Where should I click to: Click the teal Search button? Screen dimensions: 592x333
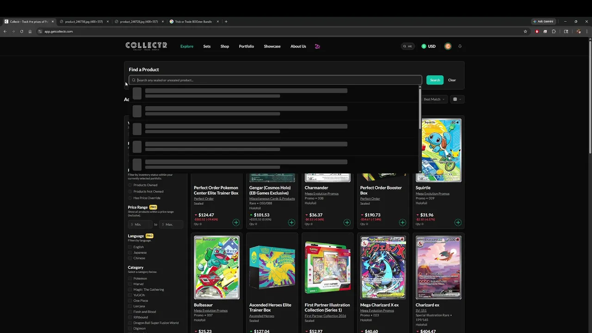(x=435, y=80)
